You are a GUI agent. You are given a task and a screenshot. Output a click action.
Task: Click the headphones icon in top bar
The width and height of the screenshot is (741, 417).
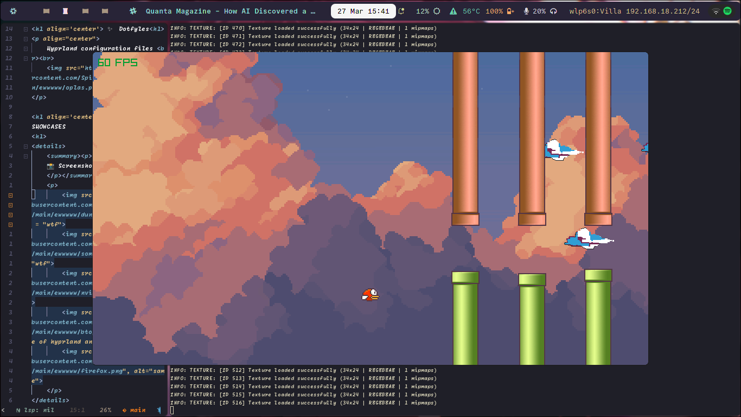click(x=553, y=11)
